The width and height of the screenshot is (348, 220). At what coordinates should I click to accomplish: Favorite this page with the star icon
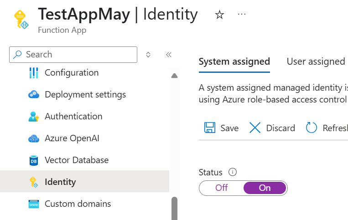[219, 15]
